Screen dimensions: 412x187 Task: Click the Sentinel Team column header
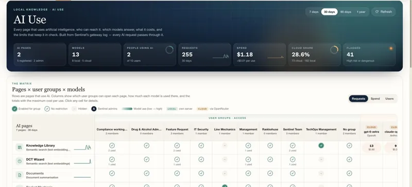(x=293, y=131)
